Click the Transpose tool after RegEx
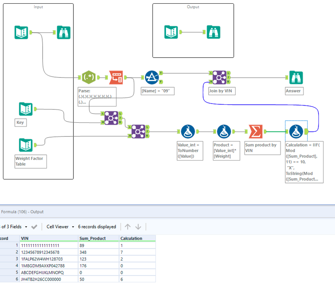335x289 pixels. pos(116,77)
